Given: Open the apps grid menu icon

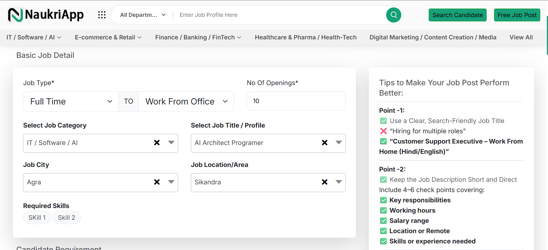Looking at the screenshot, I should pos(102,15).
